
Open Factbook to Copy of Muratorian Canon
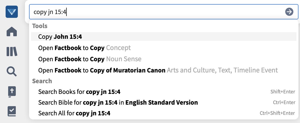[x=163, y=70]
